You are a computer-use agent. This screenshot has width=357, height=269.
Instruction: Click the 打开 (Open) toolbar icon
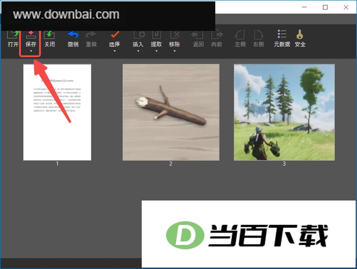click(13, 35)
